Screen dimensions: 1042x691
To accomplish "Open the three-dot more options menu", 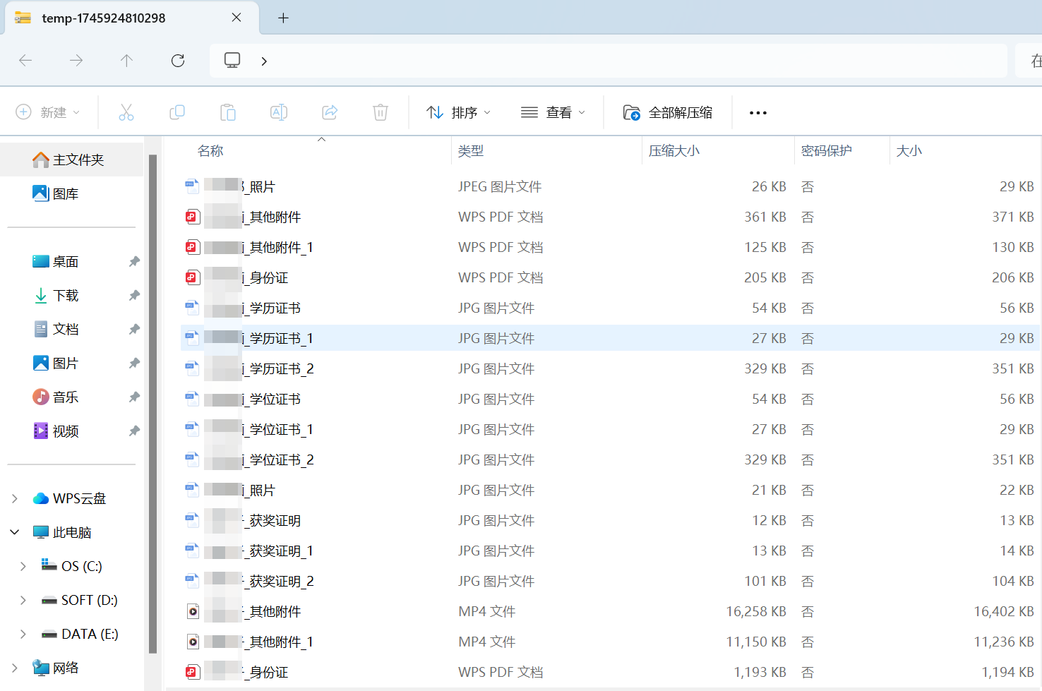I will [x=758, y=113].
